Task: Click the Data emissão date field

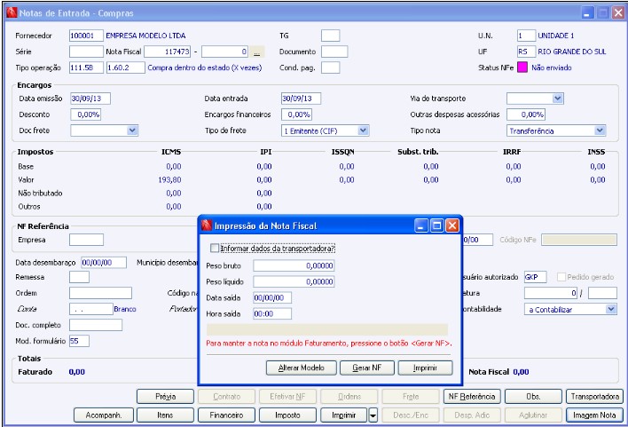Action: [90, 99]
